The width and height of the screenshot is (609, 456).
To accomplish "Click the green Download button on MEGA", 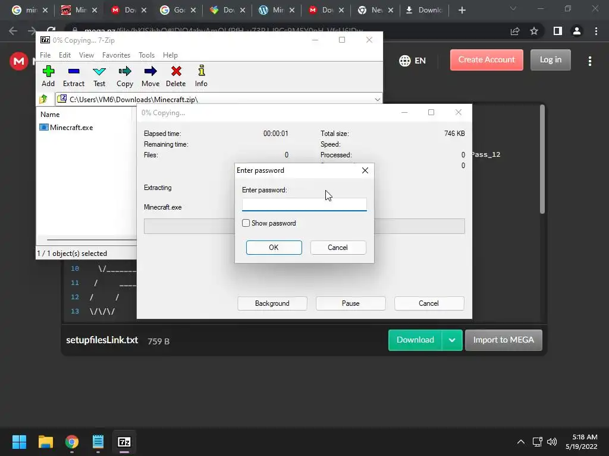I will 415,340.
